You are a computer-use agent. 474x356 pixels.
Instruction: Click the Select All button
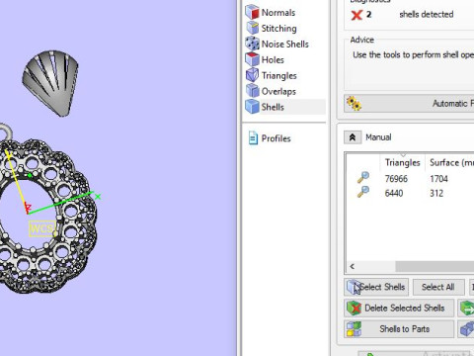click(438, 287)
